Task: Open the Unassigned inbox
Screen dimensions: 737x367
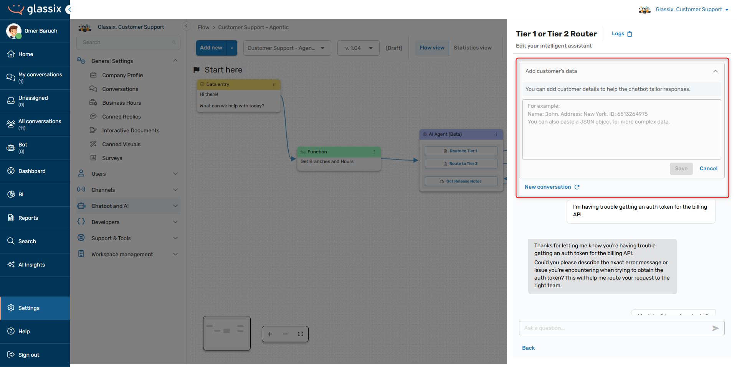Action: (35, 101)
